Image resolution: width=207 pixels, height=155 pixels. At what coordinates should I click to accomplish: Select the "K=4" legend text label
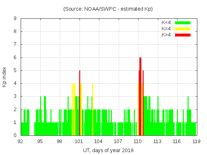click(166, 29)
